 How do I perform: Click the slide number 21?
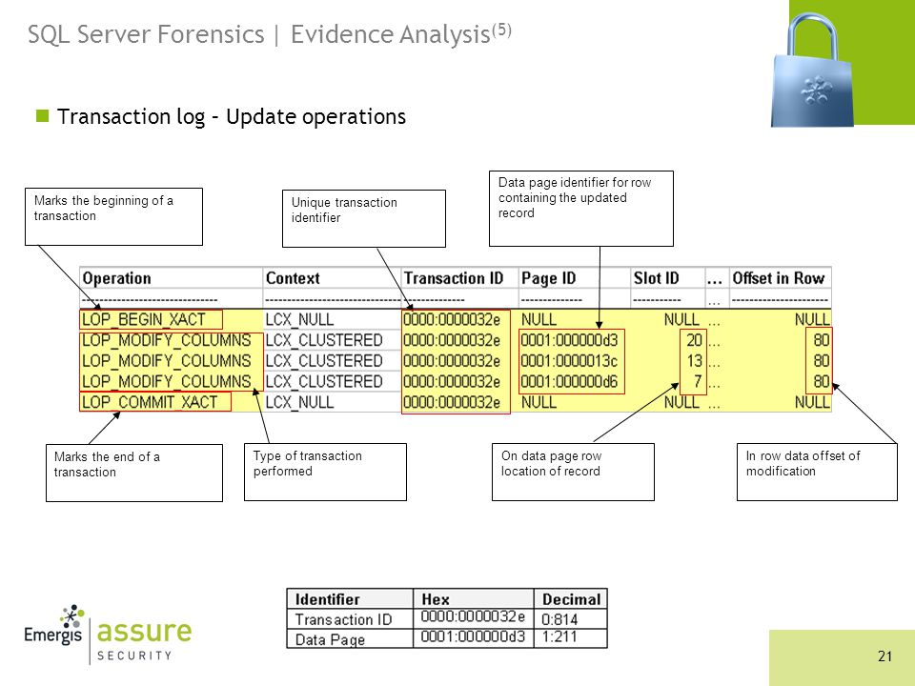[884, 656]
